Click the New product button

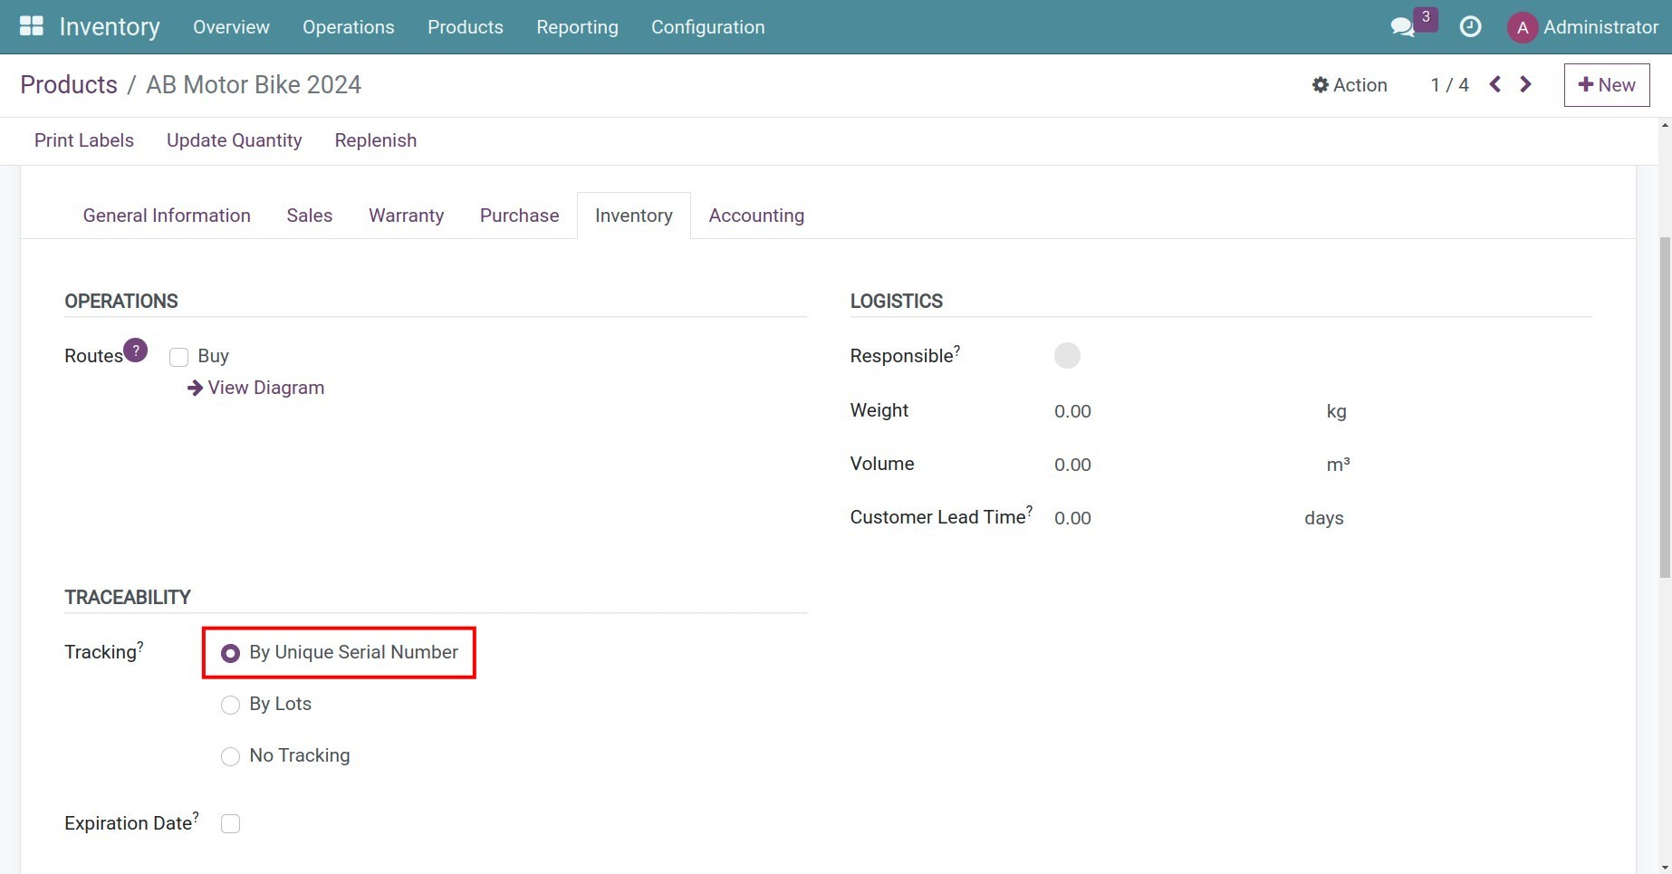coord(1607,85)
